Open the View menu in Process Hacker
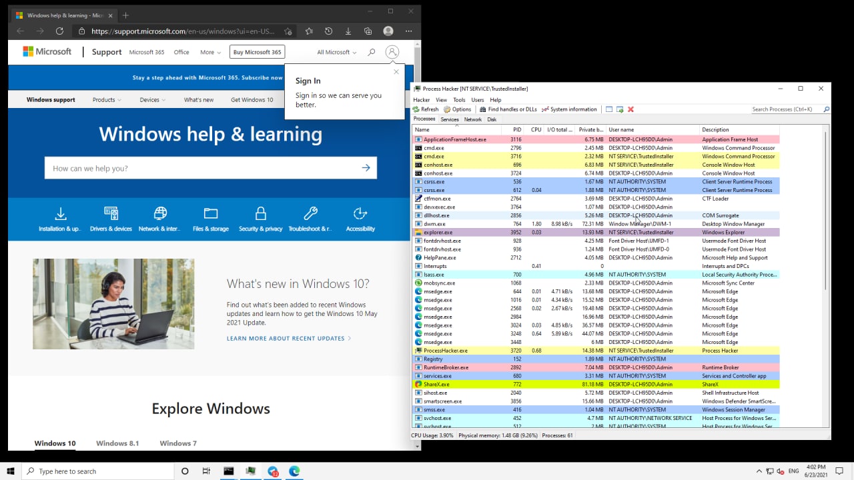This screenshot has width=854, height=480. pyautogui.click(x=441, y=100)
